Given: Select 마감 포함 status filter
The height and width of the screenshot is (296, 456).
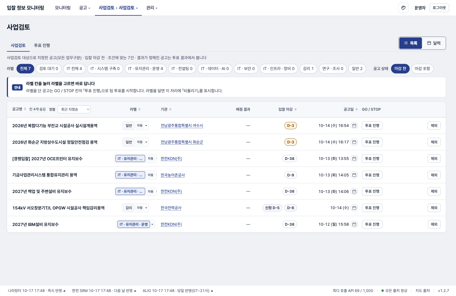Looking at the screenshot, I should coord(422,69).
